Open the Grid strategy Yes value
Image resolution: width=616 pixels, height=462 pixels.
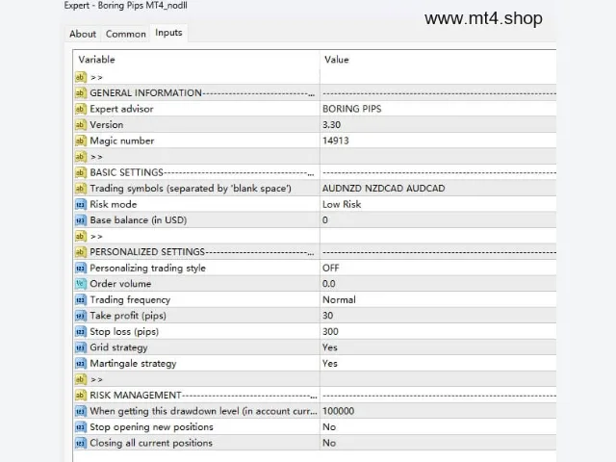coord(329,347)
